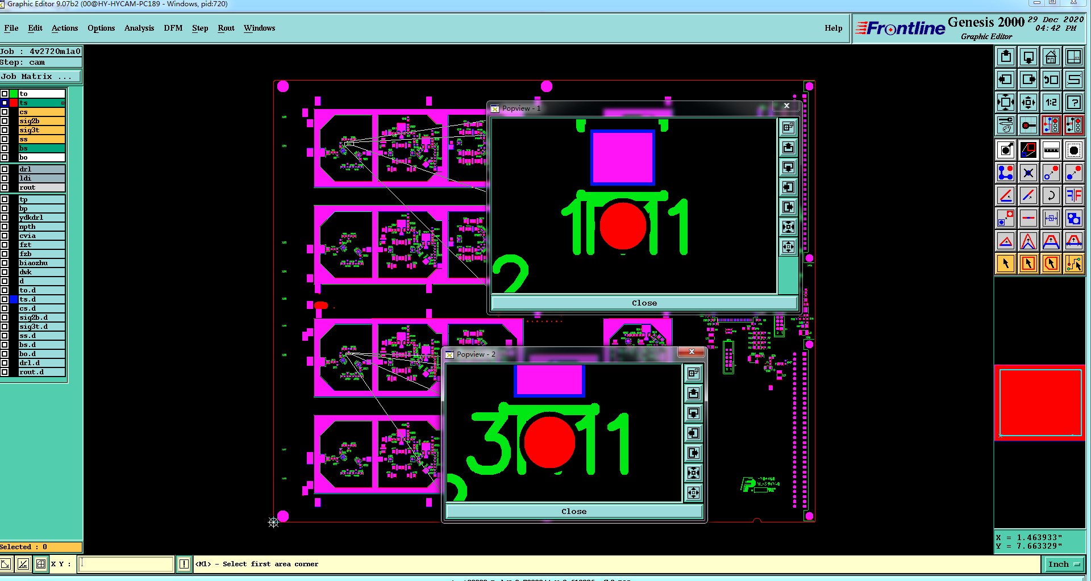Viewport: 1091px width, 581px height.
Task: Click the zoom in expand icon
Action: point(1006,102)
